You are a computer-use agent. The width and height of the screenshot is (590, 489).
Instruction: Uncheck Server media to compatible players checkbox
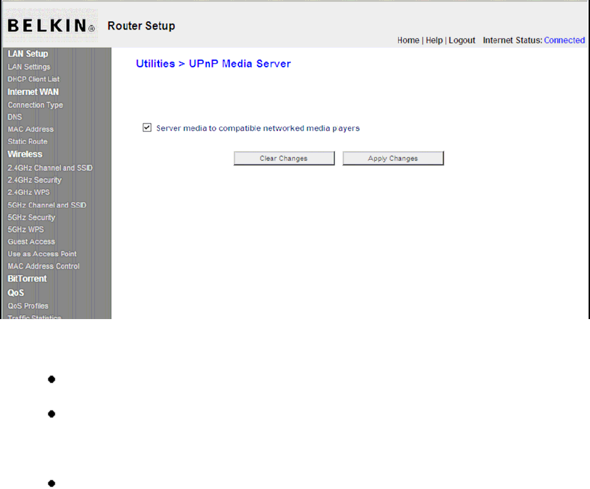[x=147, y=128]
